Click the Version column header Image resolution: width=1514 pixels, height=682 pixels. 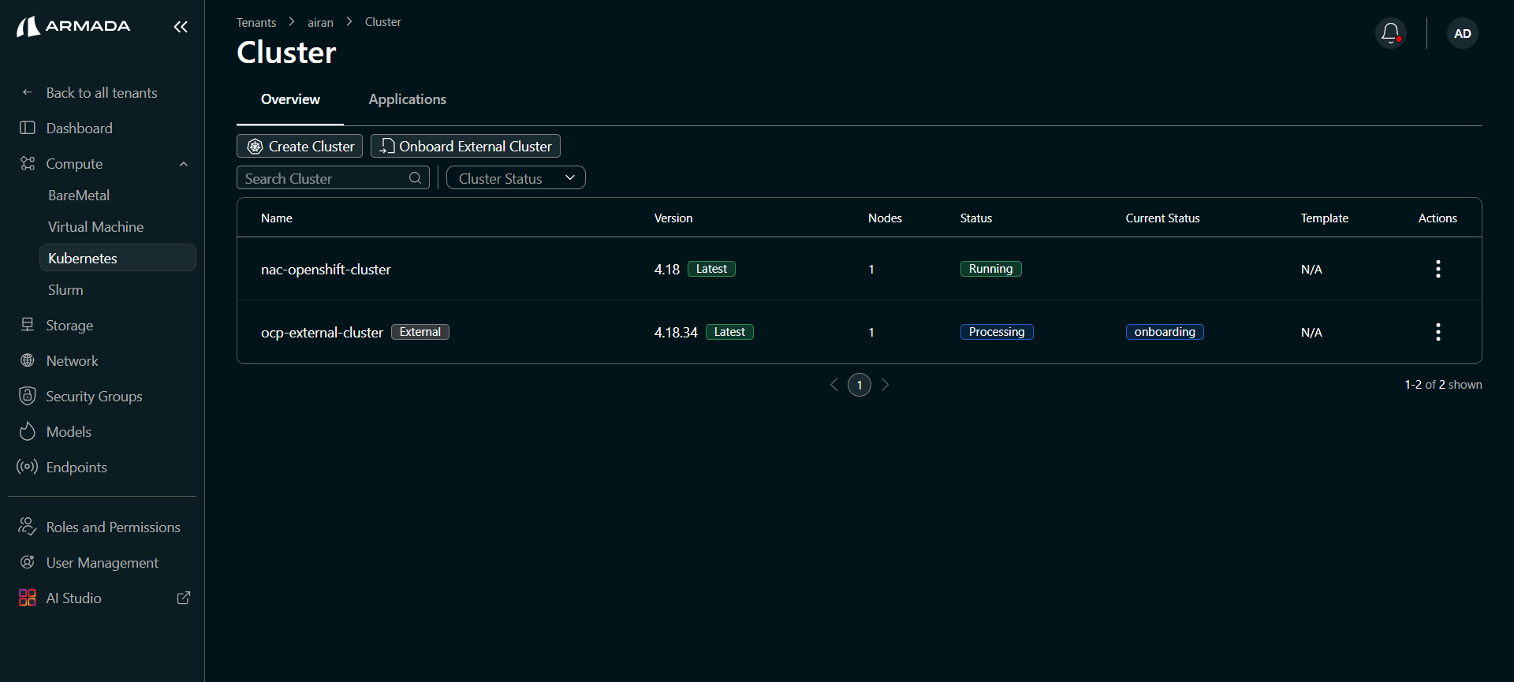[x=673, y=218]
